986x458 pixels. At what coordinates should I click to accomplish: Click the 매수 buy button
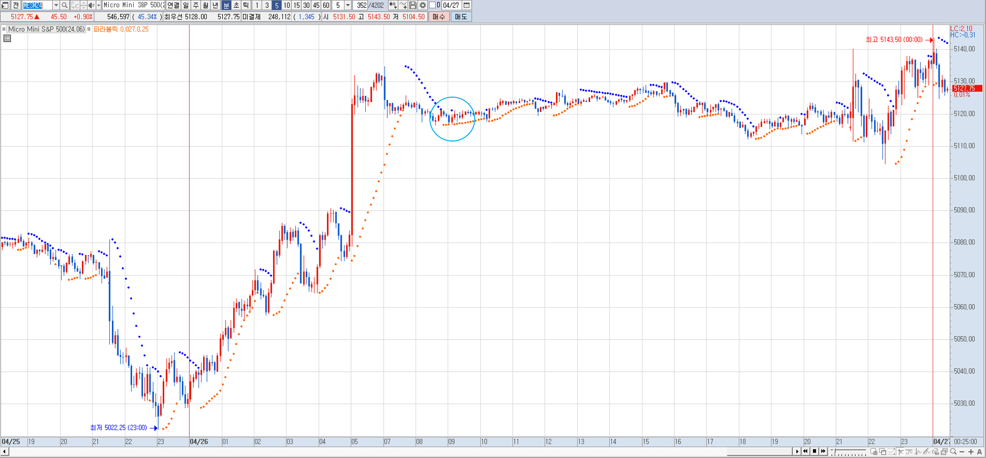[x=438, y=17]
